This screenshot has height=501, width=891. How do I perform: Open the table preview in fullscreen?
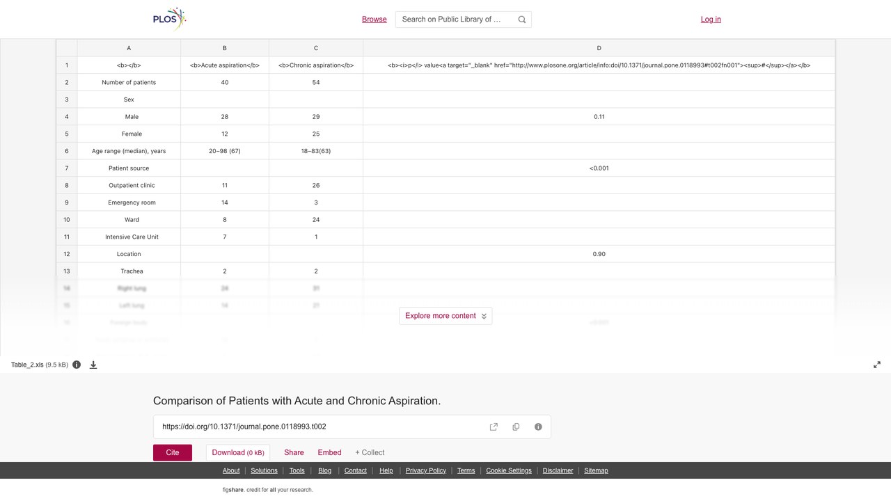click(x=877, y=365)
